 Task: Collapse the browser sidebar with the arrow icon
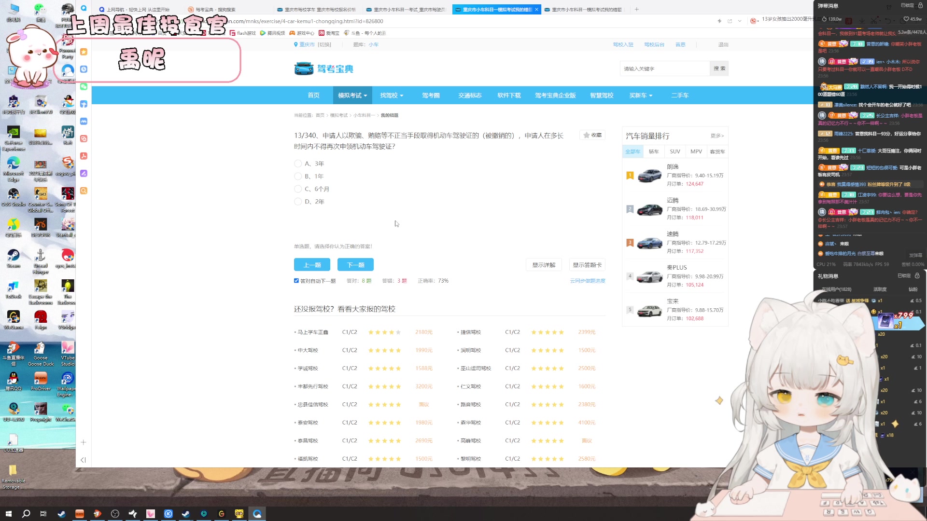[83, 460]
